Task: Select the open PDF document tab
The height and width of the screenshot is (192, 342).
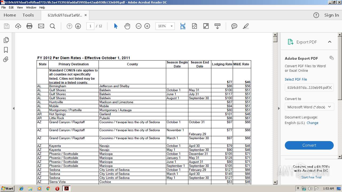Action: coord(65,15)
